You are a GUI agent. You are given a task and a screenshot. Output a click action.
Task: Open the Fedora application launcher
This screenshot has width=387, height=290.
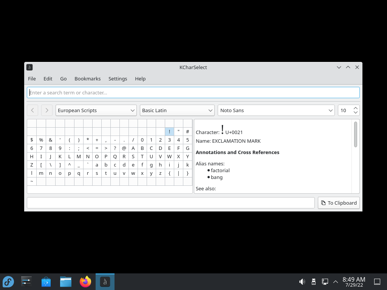8,282
